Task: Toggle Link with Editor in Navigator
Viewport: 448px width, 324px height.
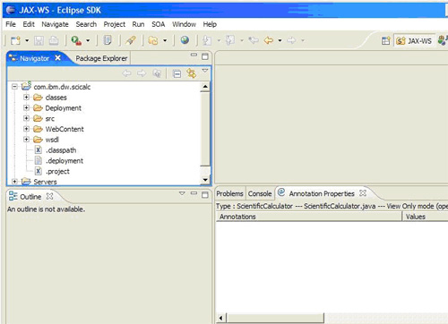Action: coord(191,73)
